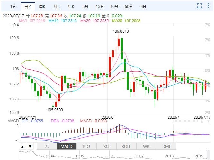Select the 60分 interval tab
Viewport: 214px width, 160px height.
(x=129, y=6)
